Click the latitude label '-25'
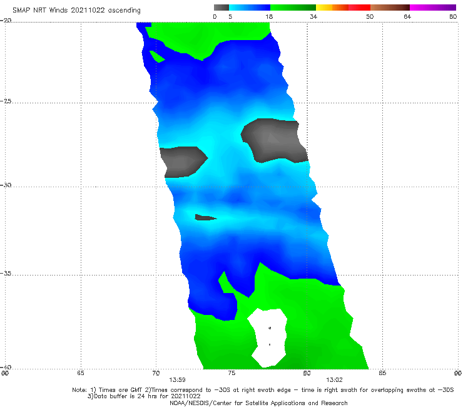 6,101
